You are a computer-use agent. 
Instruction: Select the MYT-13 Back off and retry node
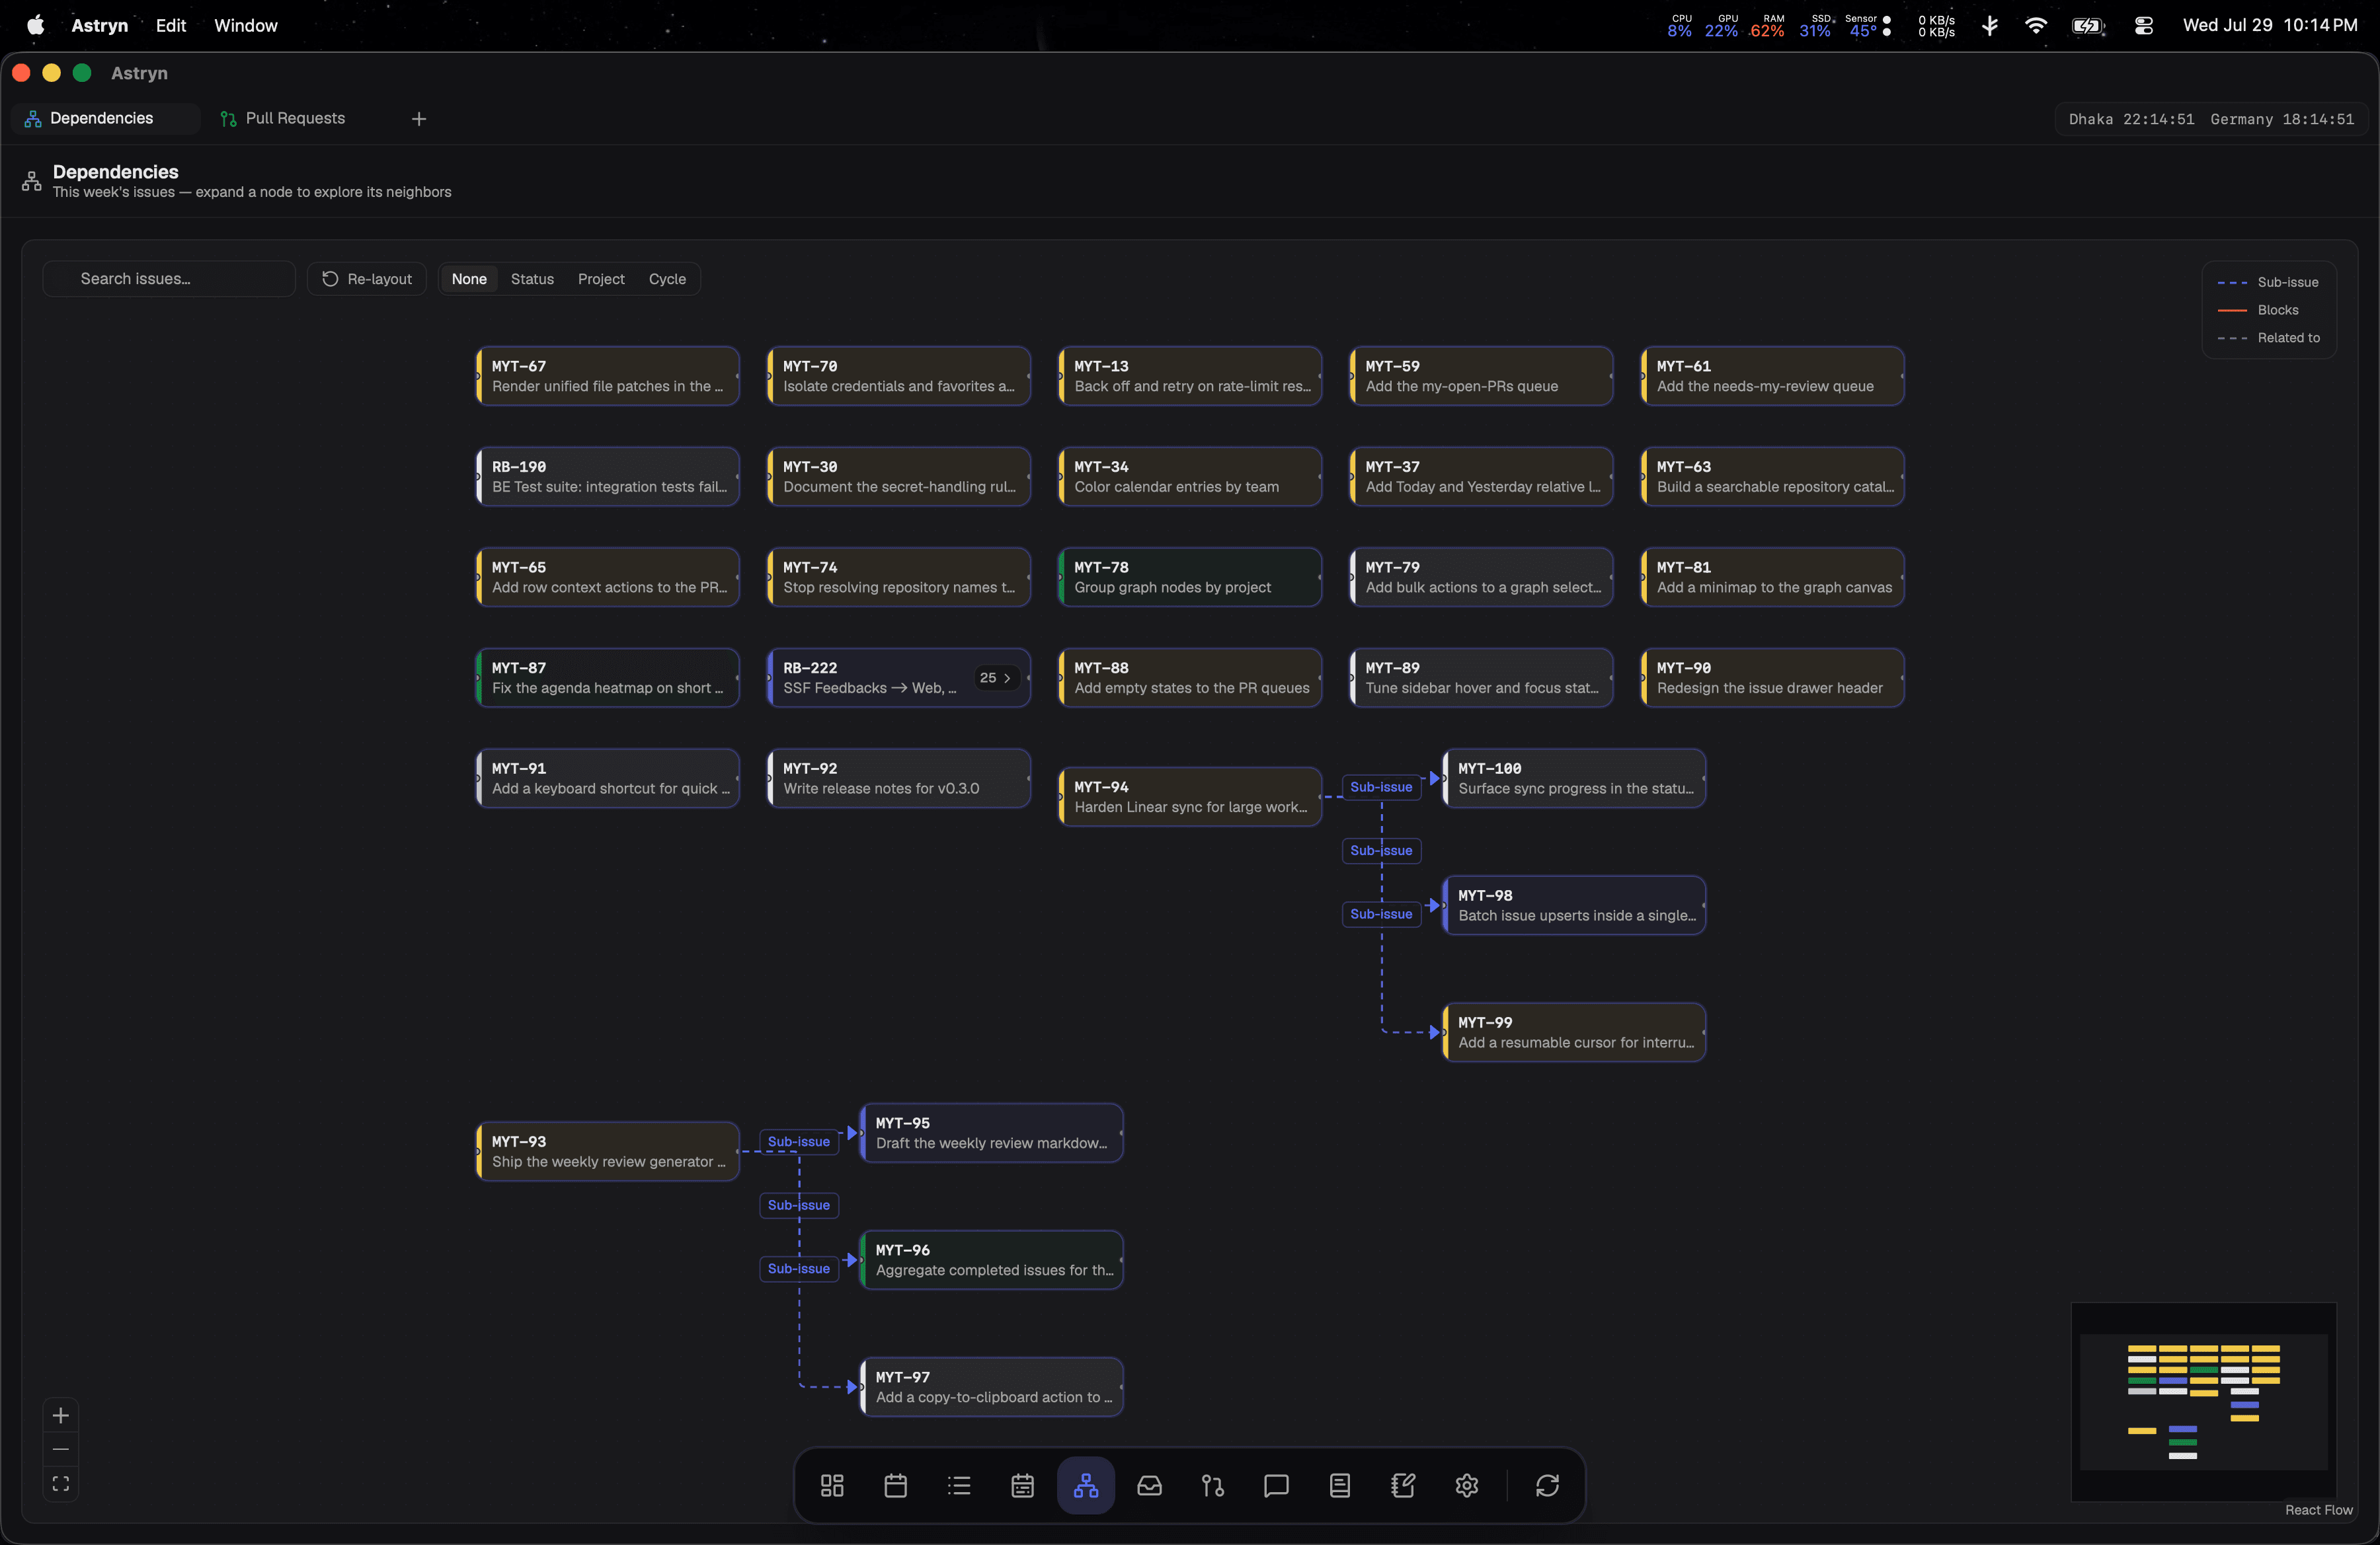click(x=1190, y=376)
